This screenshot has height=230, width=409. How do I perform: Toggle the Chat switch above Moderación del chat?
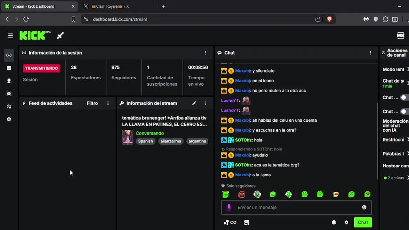[x=405, y=111]
